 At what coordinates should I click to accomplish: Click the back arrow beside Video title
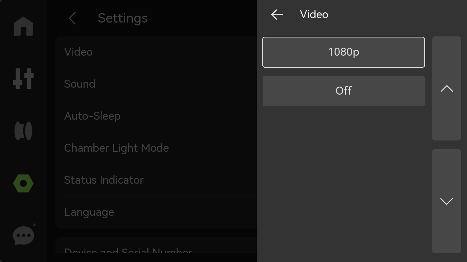click(x=277, y=15)
